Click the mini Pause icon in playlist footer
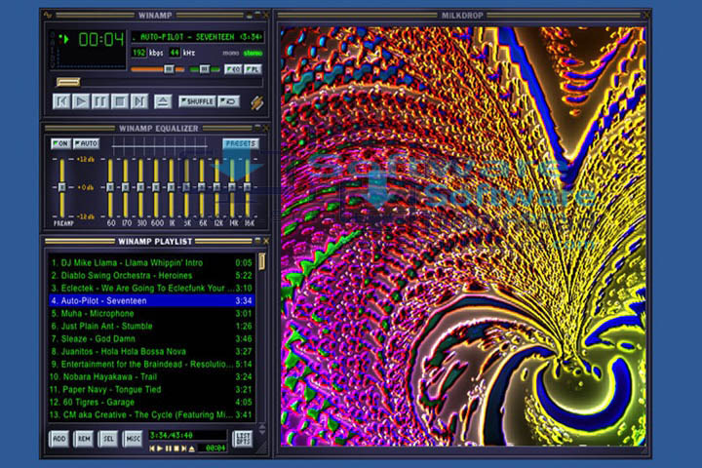This screenshot has width=702, height=468. click(169, 448)
